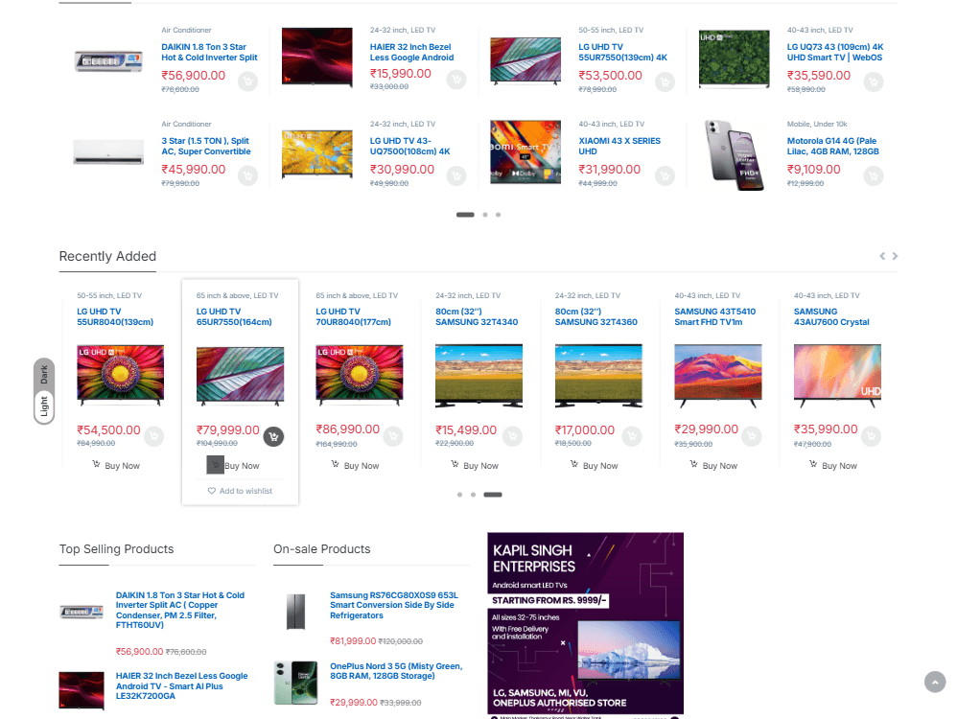
Task: Select third dot of top product carousel
Action: pos(498,215)
